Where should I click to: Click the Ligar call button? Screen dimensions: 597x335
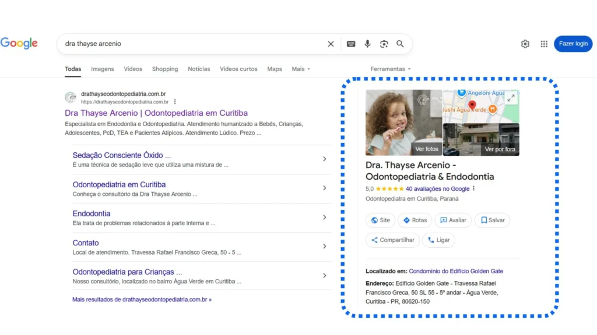438,240
